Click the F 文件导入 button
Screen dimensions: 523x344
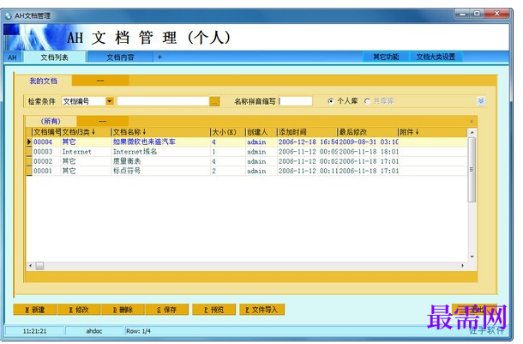click(261, 310)
